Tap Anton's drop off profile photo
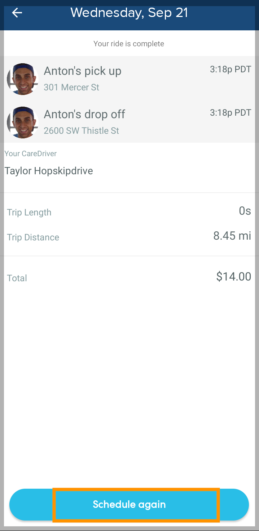 pyautogui.click(x=23, y=122)
